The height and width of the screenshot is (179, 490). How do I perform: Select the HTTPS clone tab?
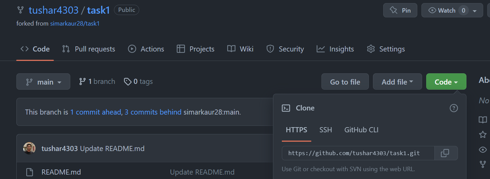(297, 130)
